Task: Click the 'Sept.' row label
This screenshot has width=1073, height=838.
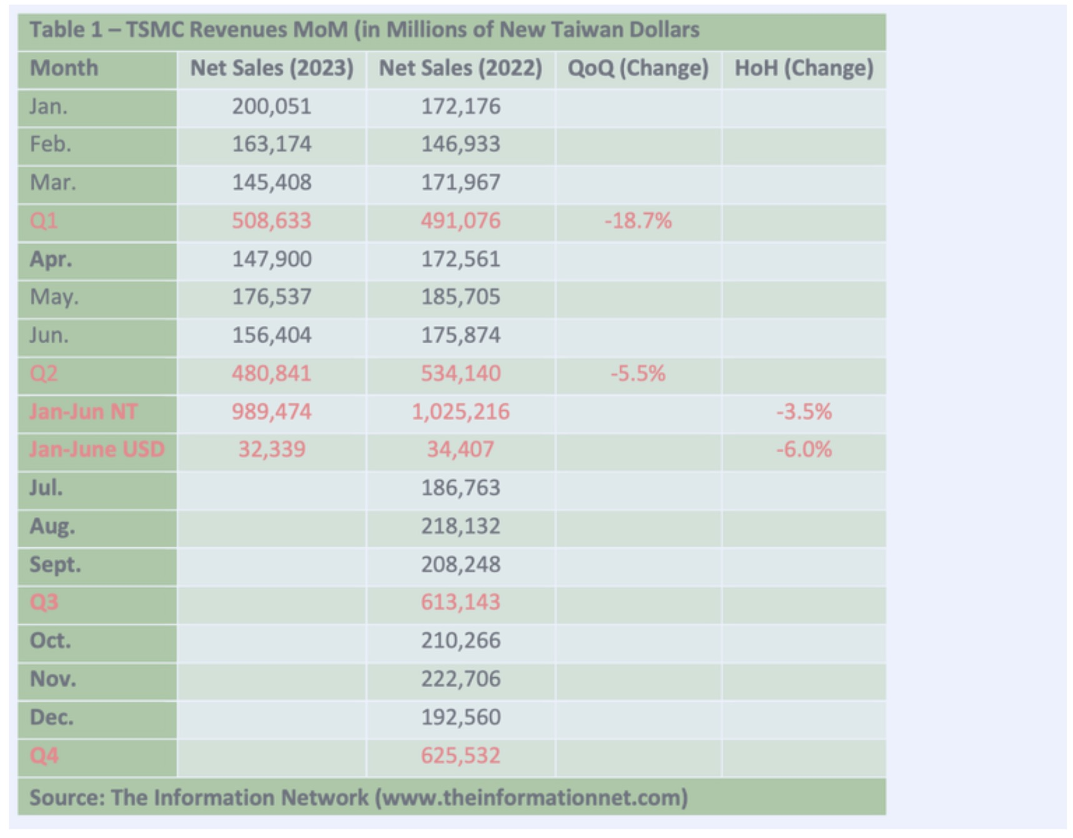Action: (x=55, y=564)
